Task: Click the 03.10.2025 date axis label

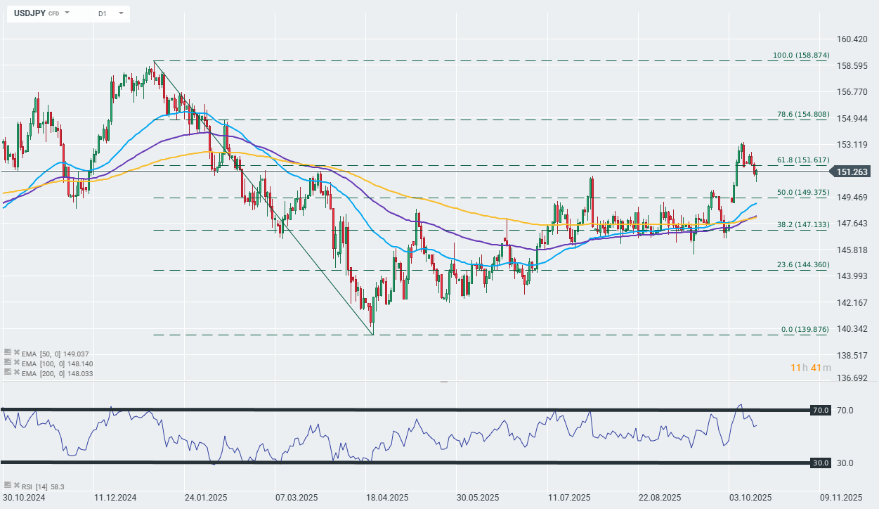Action: [750, 497]
